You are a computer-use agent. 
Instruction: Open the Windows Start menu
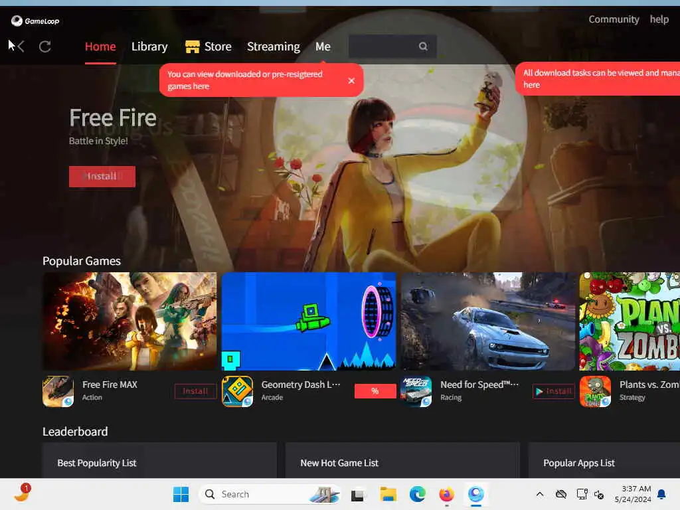(x=181, y=494)
